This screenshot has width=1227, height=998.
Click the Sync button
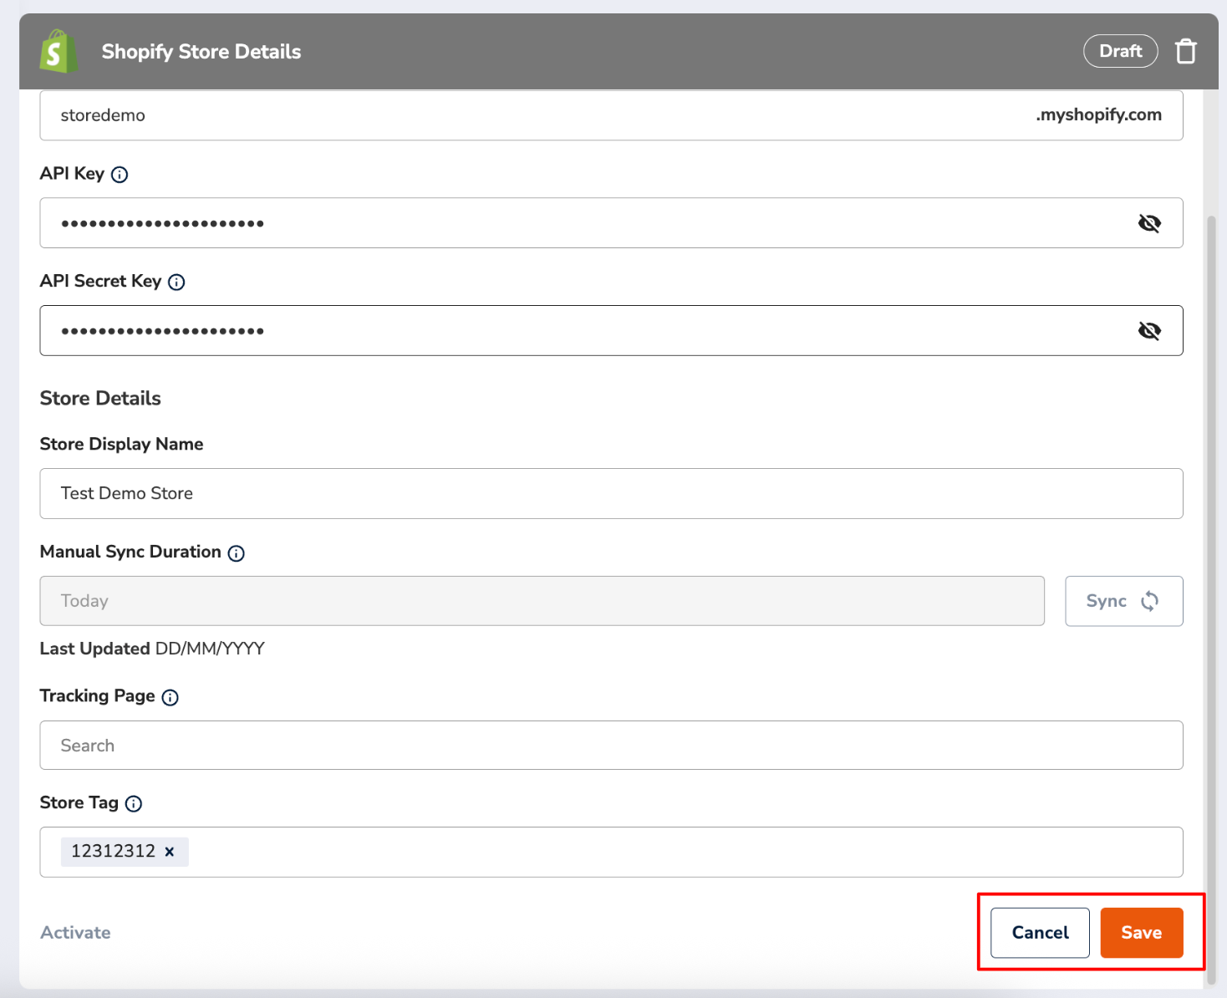(1123, 601)
